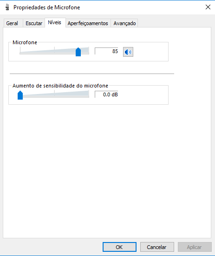Open the Avançado tab

tap(124, 23)
